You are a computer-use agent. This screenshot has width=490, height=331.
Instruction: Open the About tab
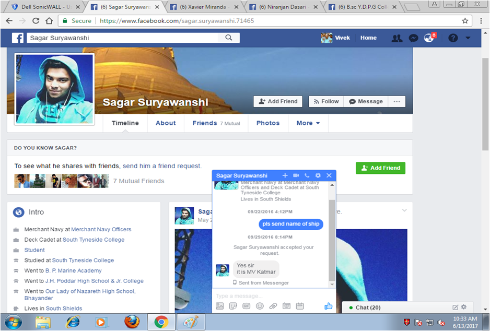coord(166,123)
